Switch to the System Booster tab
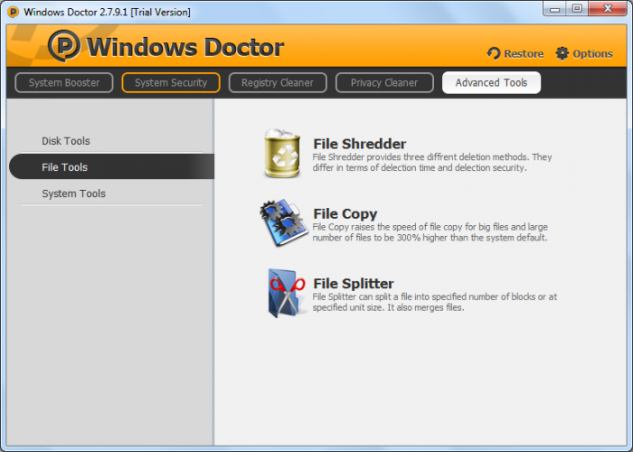 click(x=64, y=83)
